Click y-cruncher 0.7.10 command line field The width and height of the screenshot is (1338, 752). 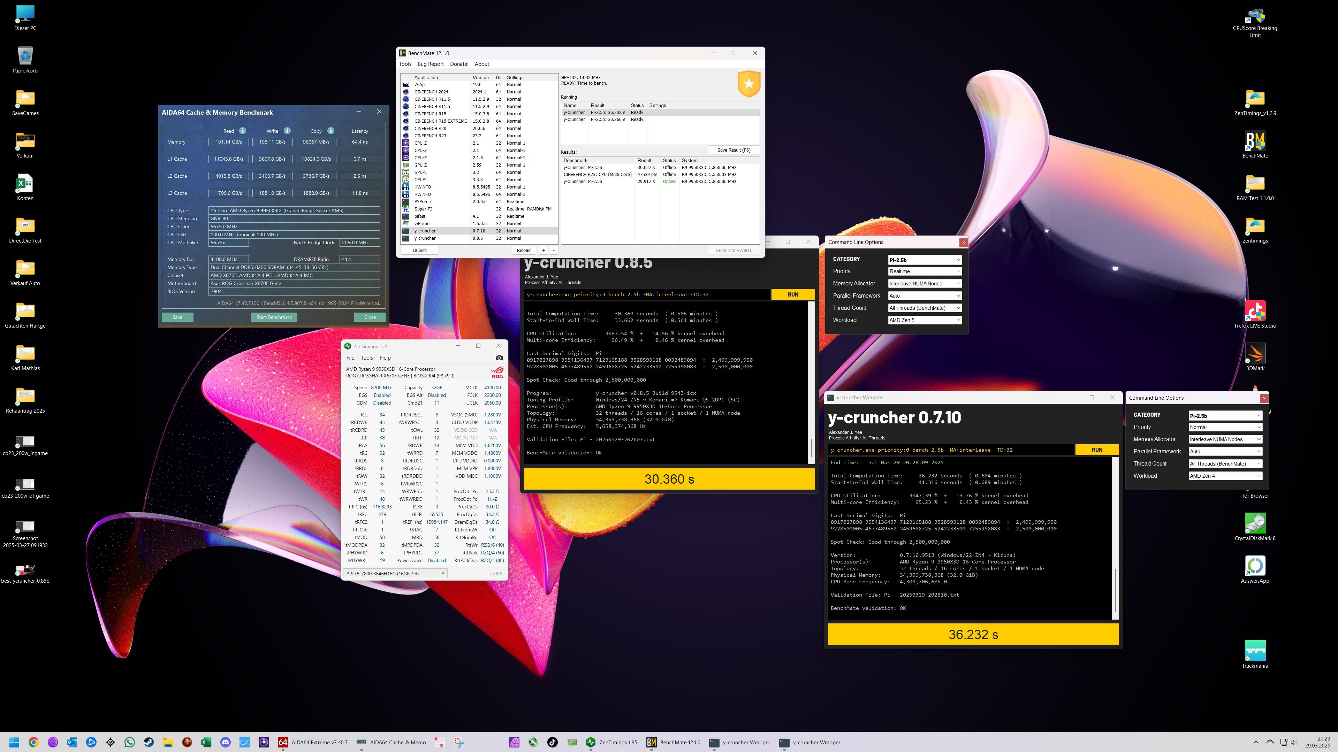click(x=950, y=450)
